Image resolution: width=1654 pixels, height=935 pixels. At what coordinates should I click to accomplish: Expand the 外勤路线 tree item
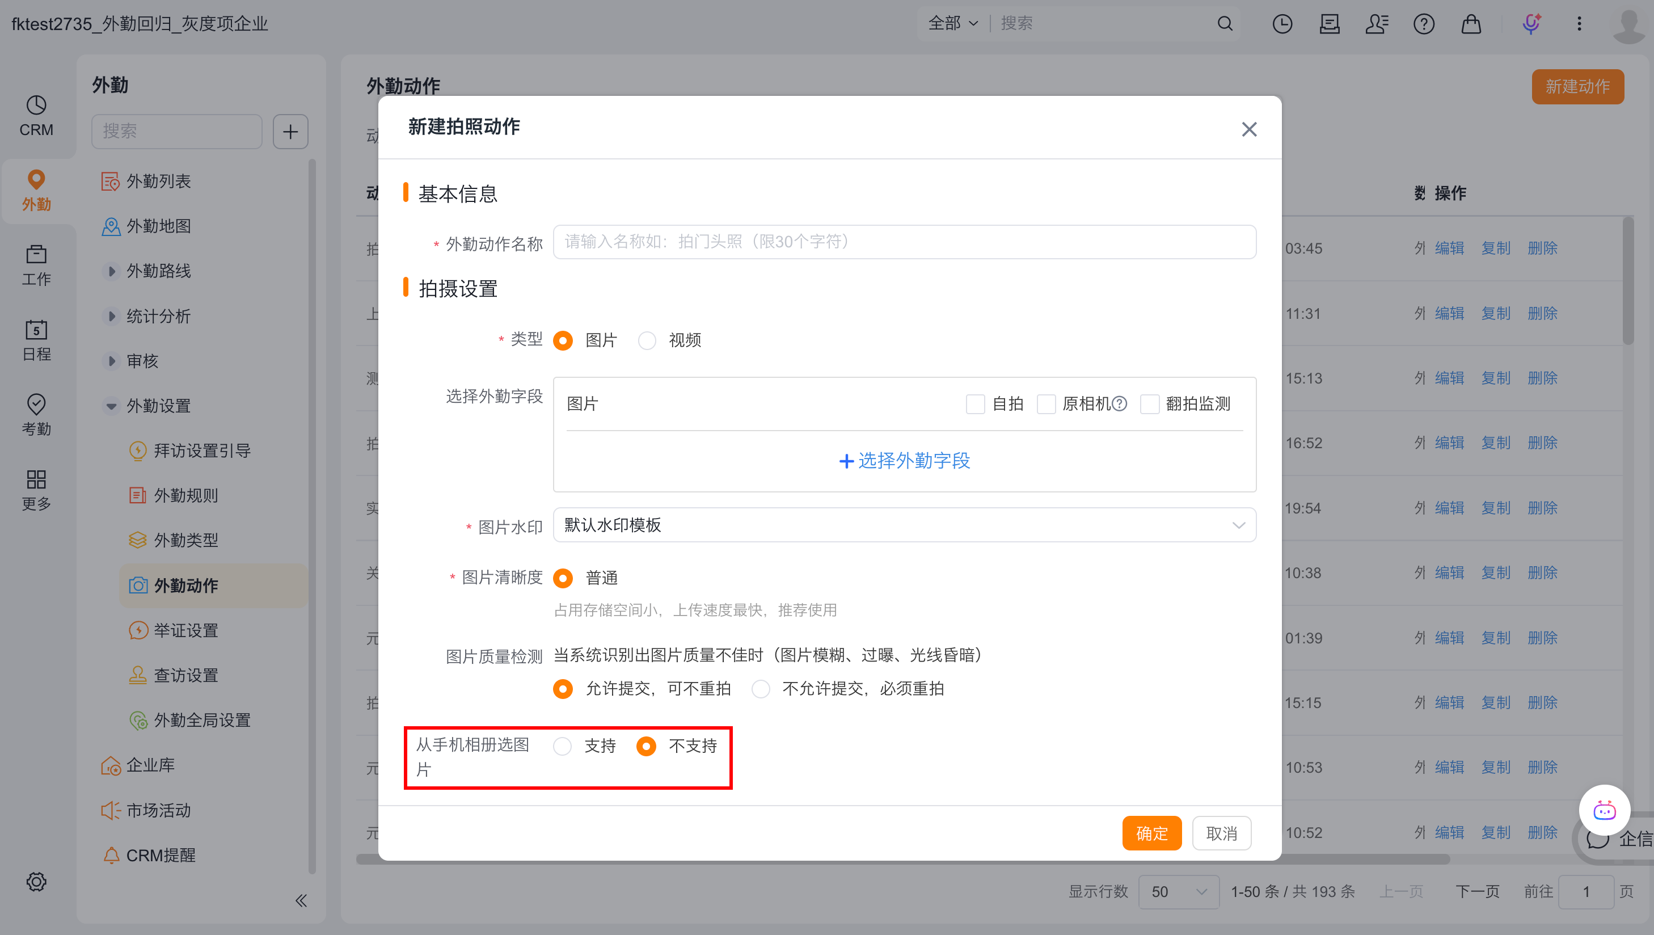[112, 271]
